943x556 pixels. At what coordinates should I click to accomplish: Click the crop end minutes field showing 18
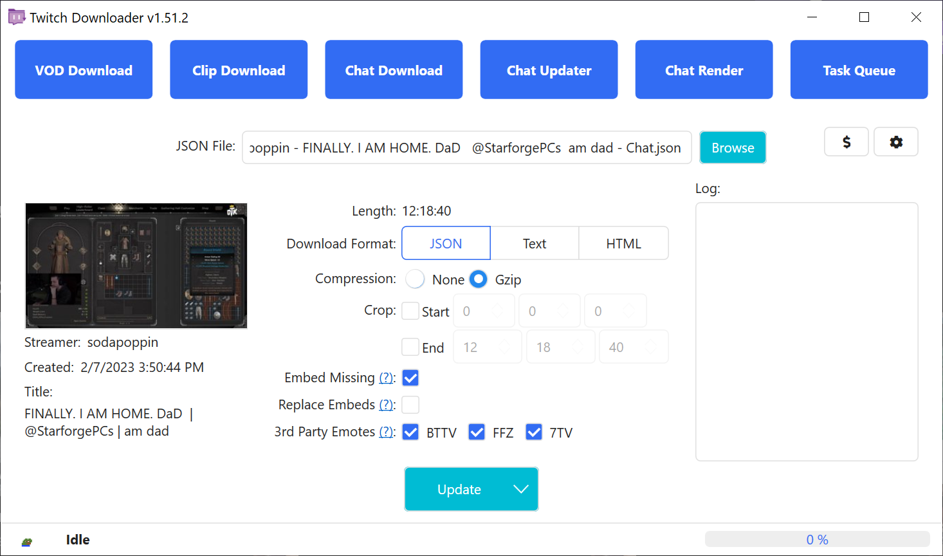tap(561, 347)
